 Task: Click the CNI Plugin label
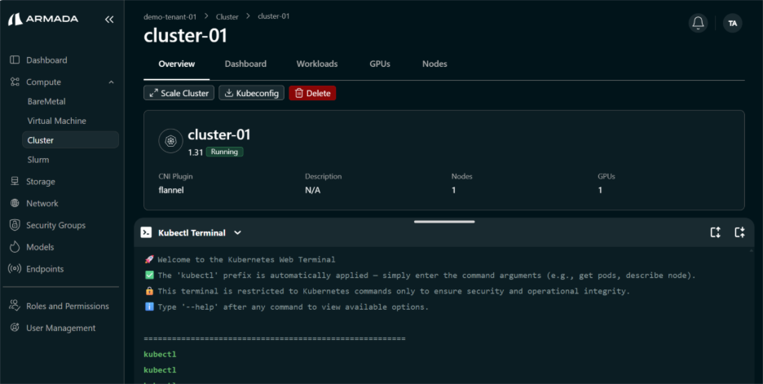pyautogui.click(x=175, y=176)
